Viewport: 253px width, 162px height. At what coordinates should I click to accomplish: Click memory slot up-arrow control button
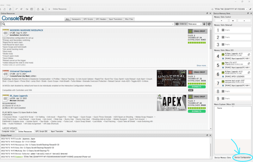(x=244, y=20)
